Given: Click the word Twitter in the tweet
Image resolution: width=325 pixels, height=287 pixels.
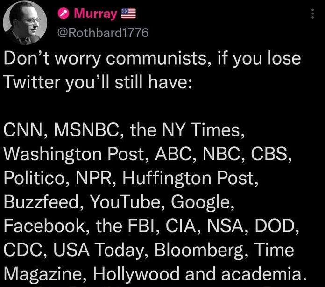Looking at the screenshot, I should [32, 81].
